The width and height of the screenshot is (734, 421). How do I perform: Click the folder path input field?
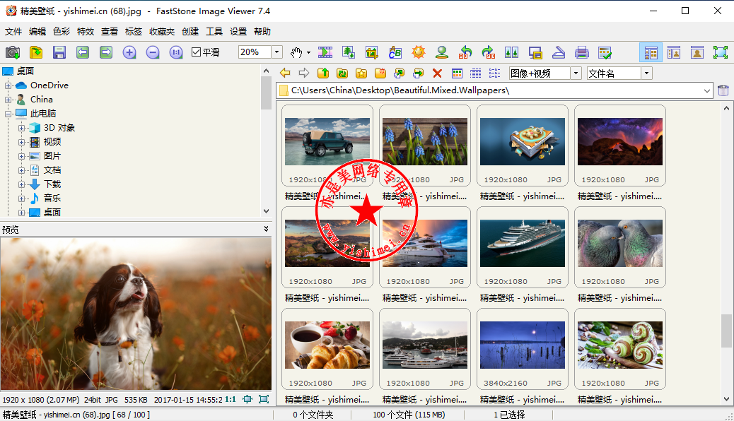point(495,90)
